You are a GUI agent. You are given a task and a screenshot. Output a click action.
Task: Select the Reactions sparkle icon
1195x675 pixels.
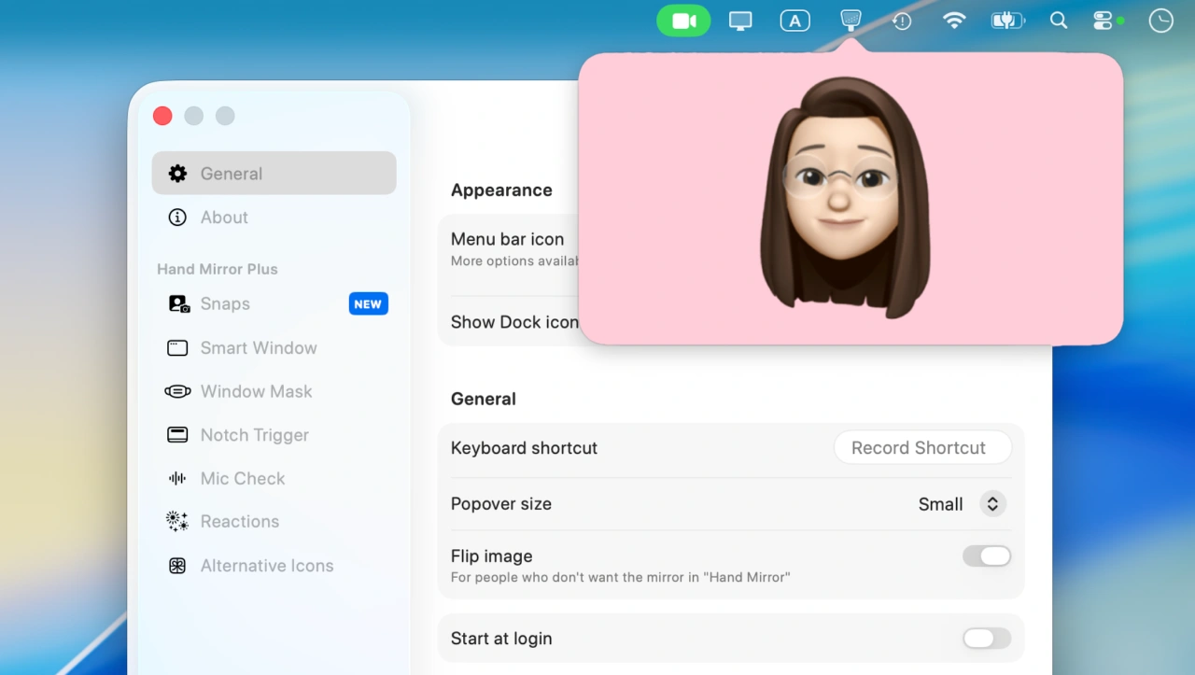coord(177,522)
